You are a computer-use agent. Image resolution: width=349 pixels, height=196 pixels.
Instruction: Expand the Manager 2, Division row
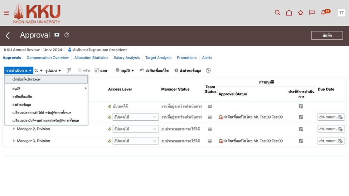click(x=14, y=129)
